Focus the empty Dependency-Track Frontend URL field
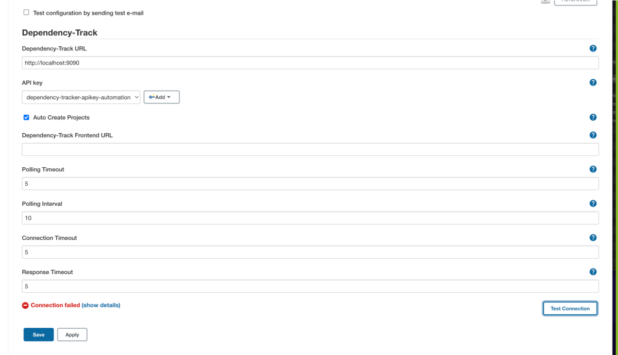The image size is (618, 355). (x=310, y=150)
